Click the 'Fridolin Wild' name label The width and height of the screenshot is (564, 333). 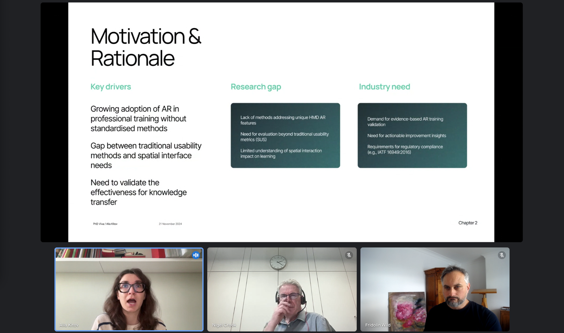[x=378, y=325]
